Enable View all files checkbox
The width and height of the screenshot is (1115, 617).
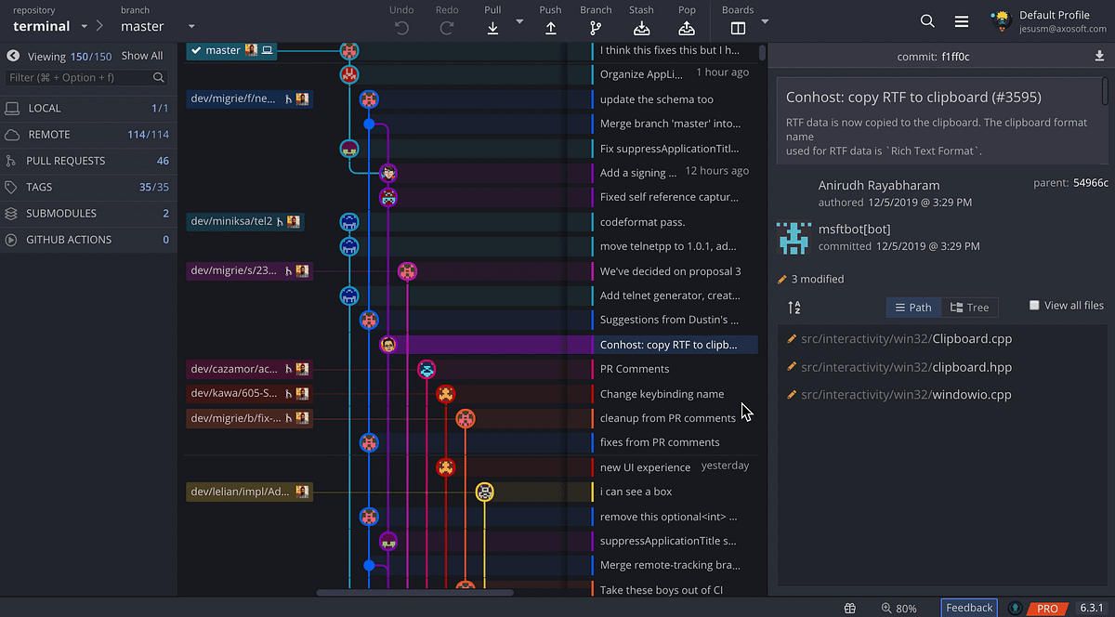tap(1034, 304)
